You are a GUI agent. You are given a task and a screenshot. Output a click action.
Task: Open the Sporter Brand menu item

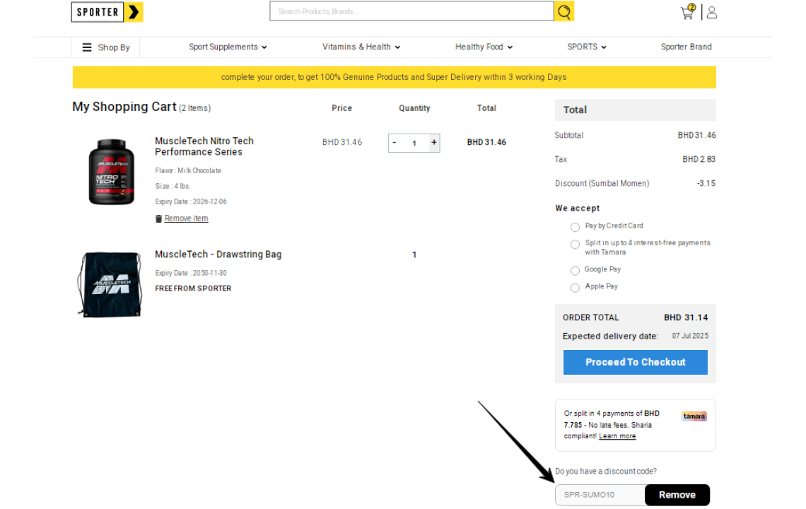coord(687,47)
